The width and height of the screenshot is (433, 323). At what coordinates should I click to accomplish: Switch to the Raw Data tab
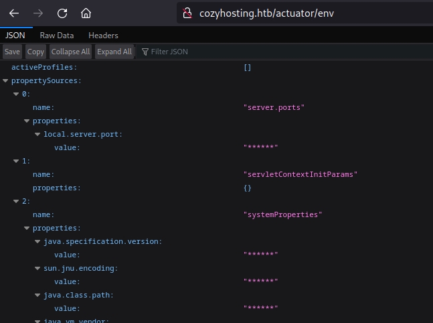coord(57,36)
